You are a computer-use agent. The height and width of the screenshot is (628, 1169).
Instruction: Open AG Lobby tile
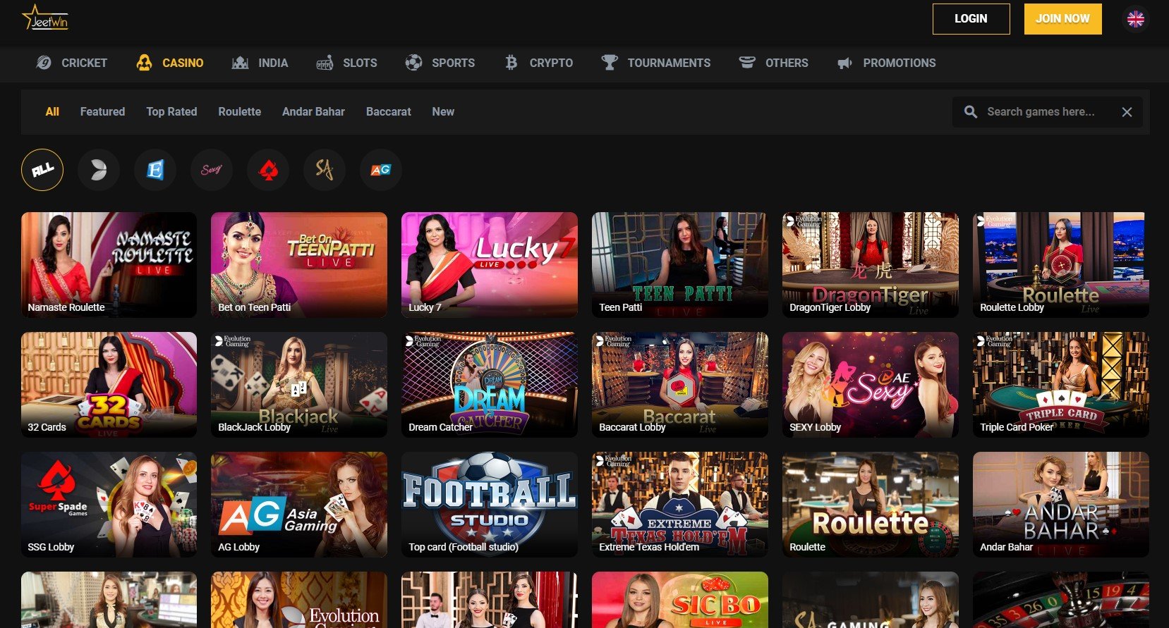point(299,505)
